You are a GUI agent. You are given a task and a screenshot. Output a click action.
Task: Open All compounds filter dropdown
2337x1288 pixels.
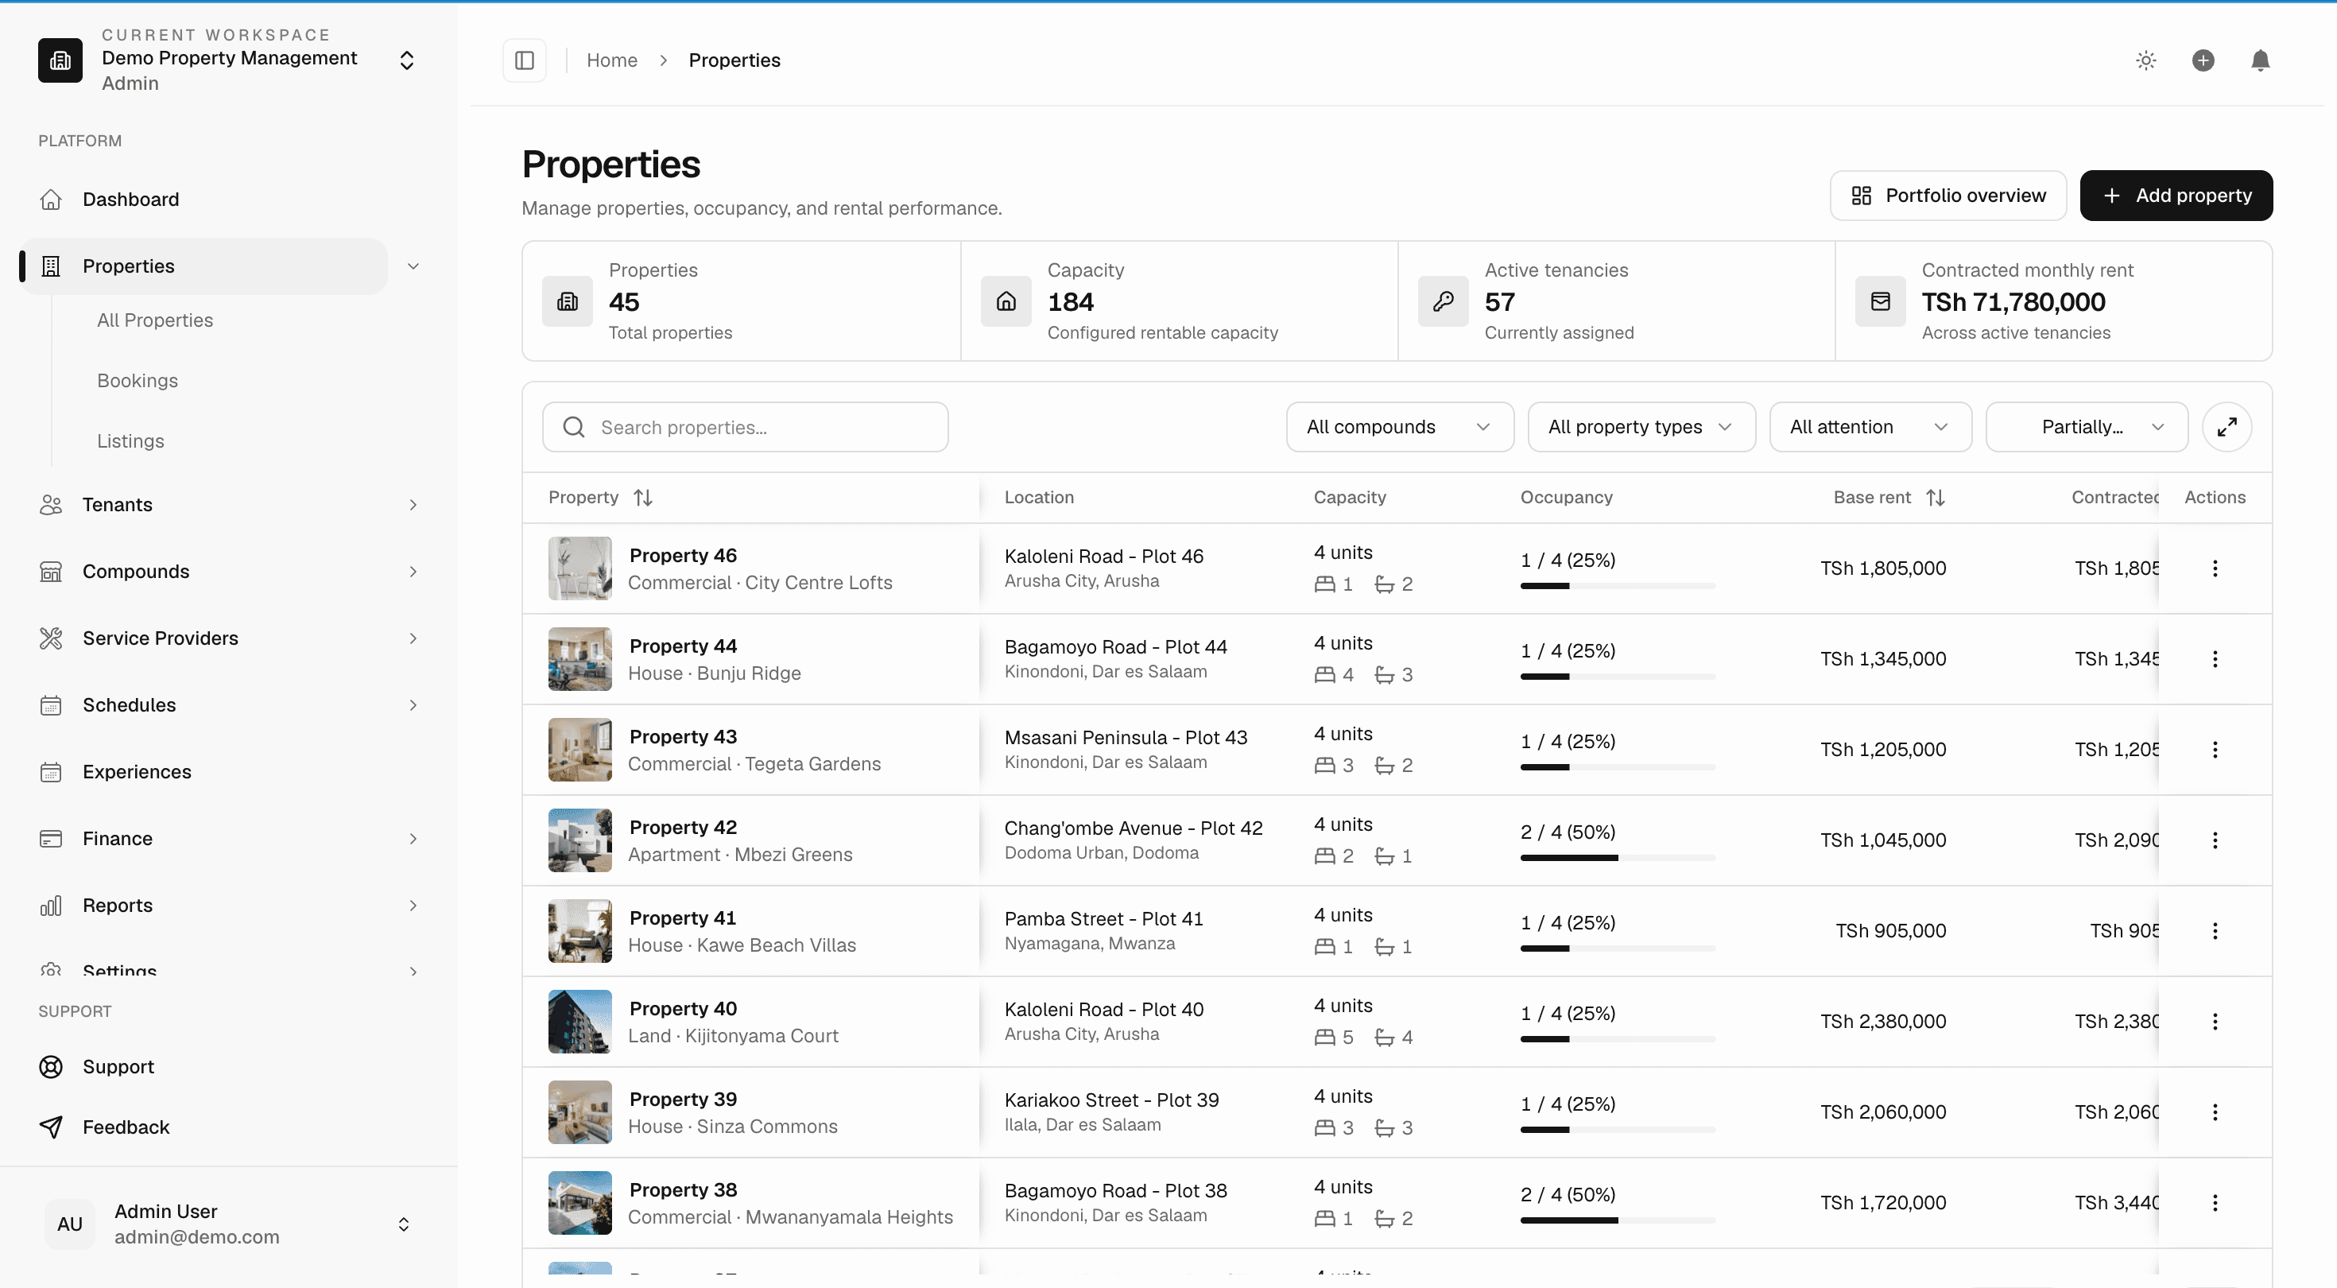coord(1400,427)
